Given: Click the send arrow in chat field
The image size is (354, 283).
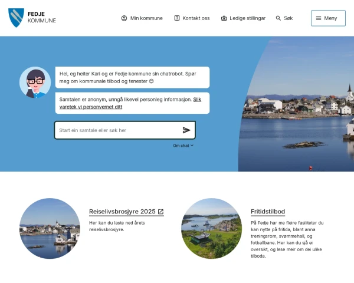Looking at the screenshot, I should pos(186,130).
